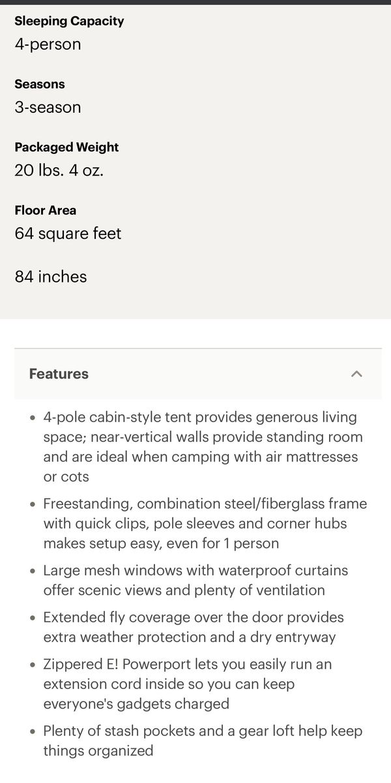Click the freestanding steel/fiberglass frame feature

(205, 523)
